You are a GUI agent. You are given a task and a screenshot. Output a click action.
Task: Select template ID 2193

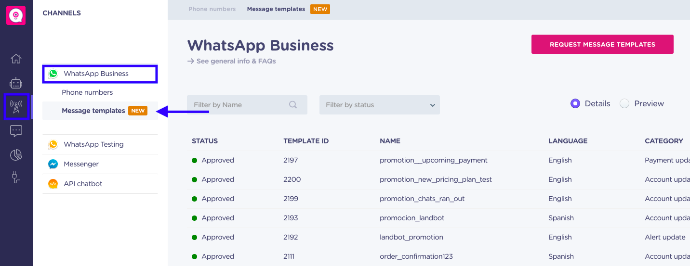click(x=291, y=218)
